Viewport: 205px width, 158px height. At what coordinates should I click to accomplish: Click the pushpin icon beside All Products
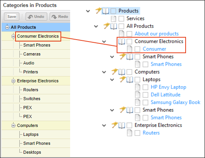point(107,26)
